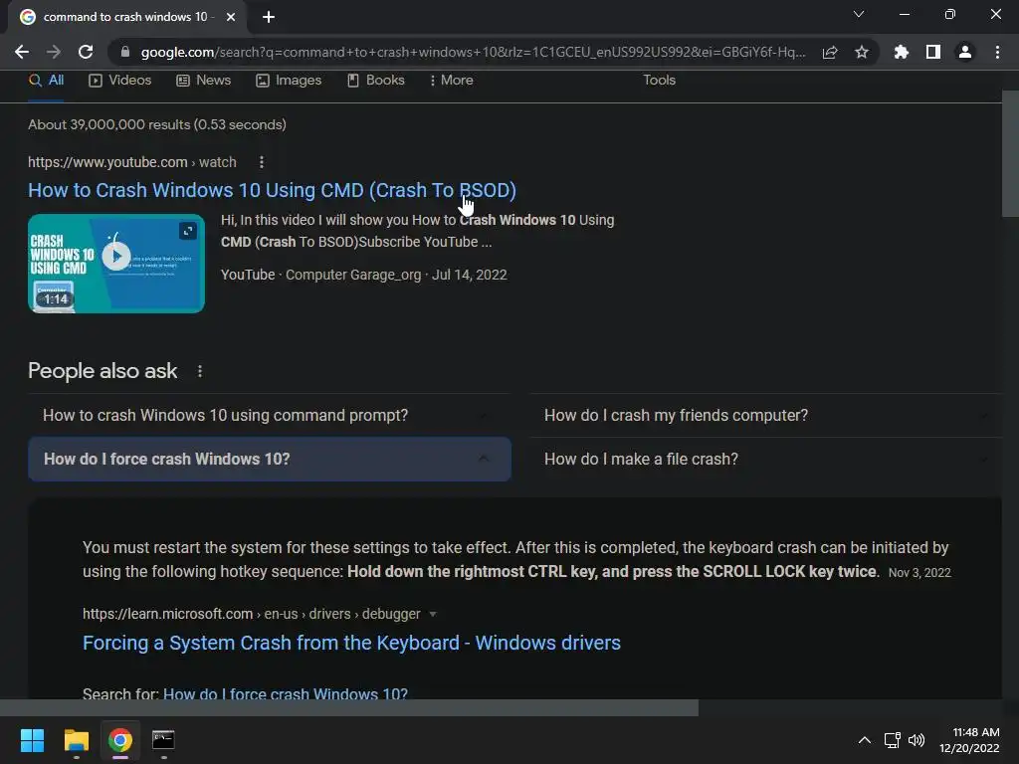Bookmark this page with the star icon
This screenshot has width=1019, height=764.
(862, 52)
